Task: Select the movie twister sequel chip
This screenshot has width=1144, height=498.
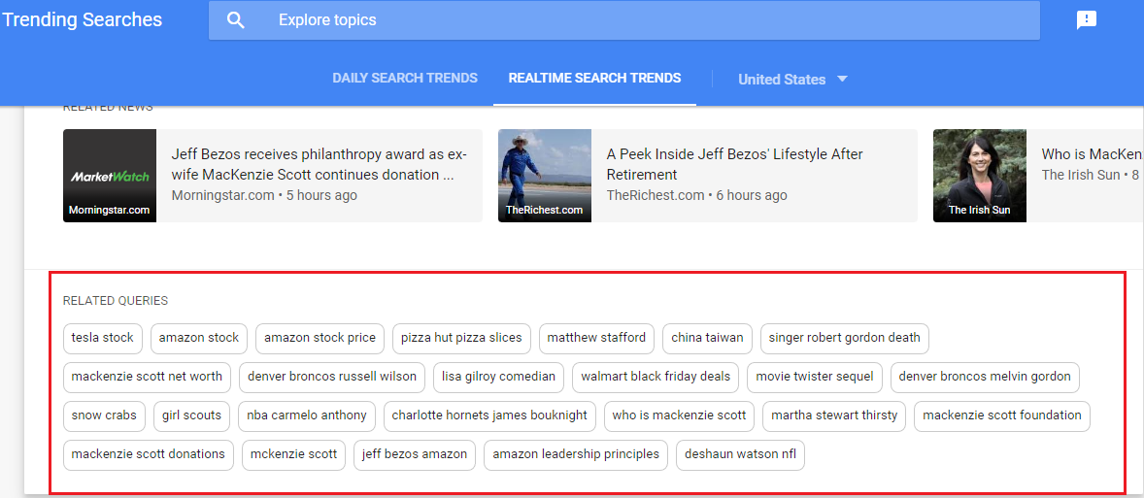Action: [815, 377]
